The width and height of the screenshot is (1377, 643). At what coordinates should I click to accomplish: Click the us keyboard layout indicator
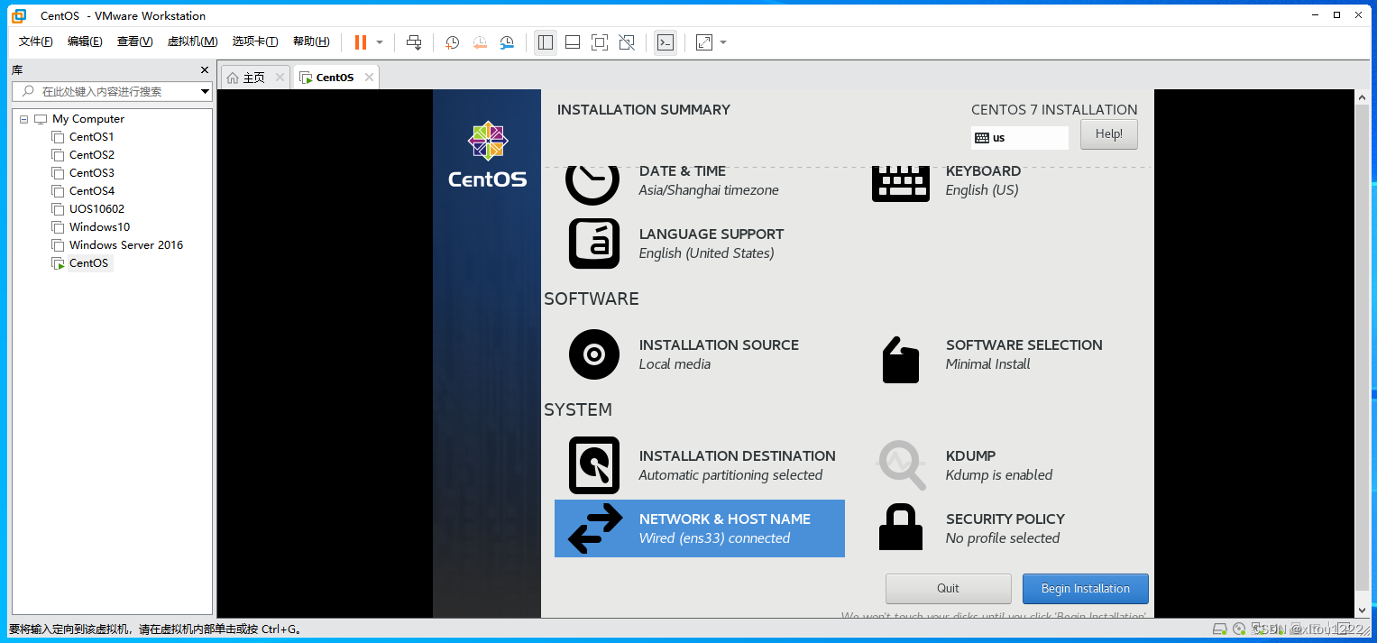[1020, 138]
